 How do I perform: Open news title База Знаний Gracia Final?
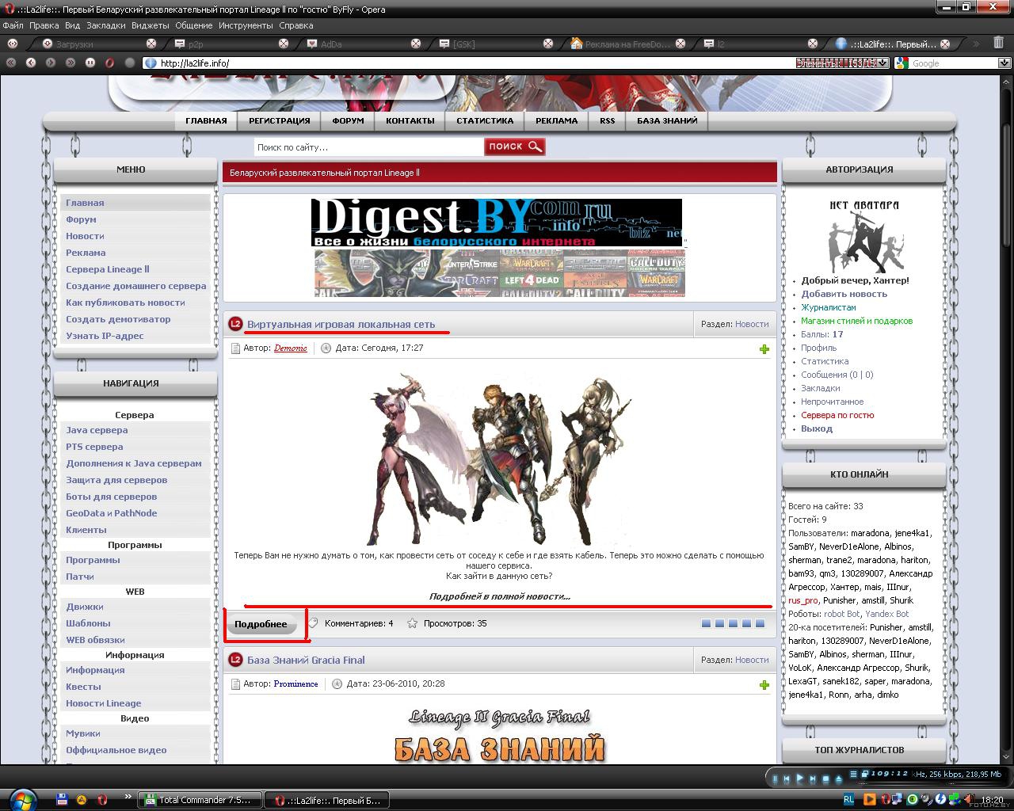point(306,660)
